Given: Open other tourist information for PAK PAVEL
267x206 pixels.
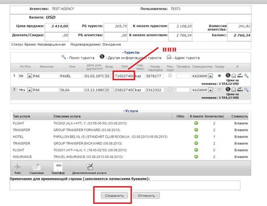Looking at the screenshot, I should [228, 75].
